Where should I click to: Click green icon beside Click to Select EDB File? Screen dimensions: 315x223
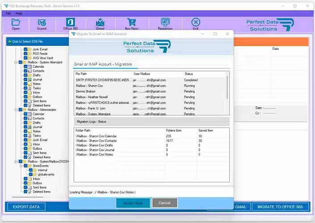(x=9, y=41)
